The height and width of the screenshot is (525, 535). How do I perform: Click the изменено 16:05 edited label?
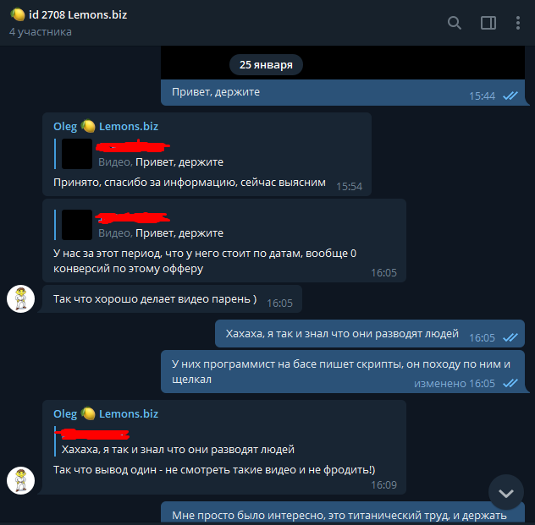click(x=454, y=383)
